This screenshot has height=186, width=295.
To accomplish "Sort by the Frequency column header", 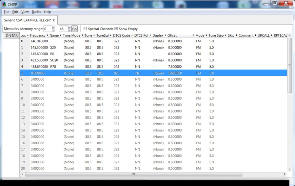I will point(37,35).
